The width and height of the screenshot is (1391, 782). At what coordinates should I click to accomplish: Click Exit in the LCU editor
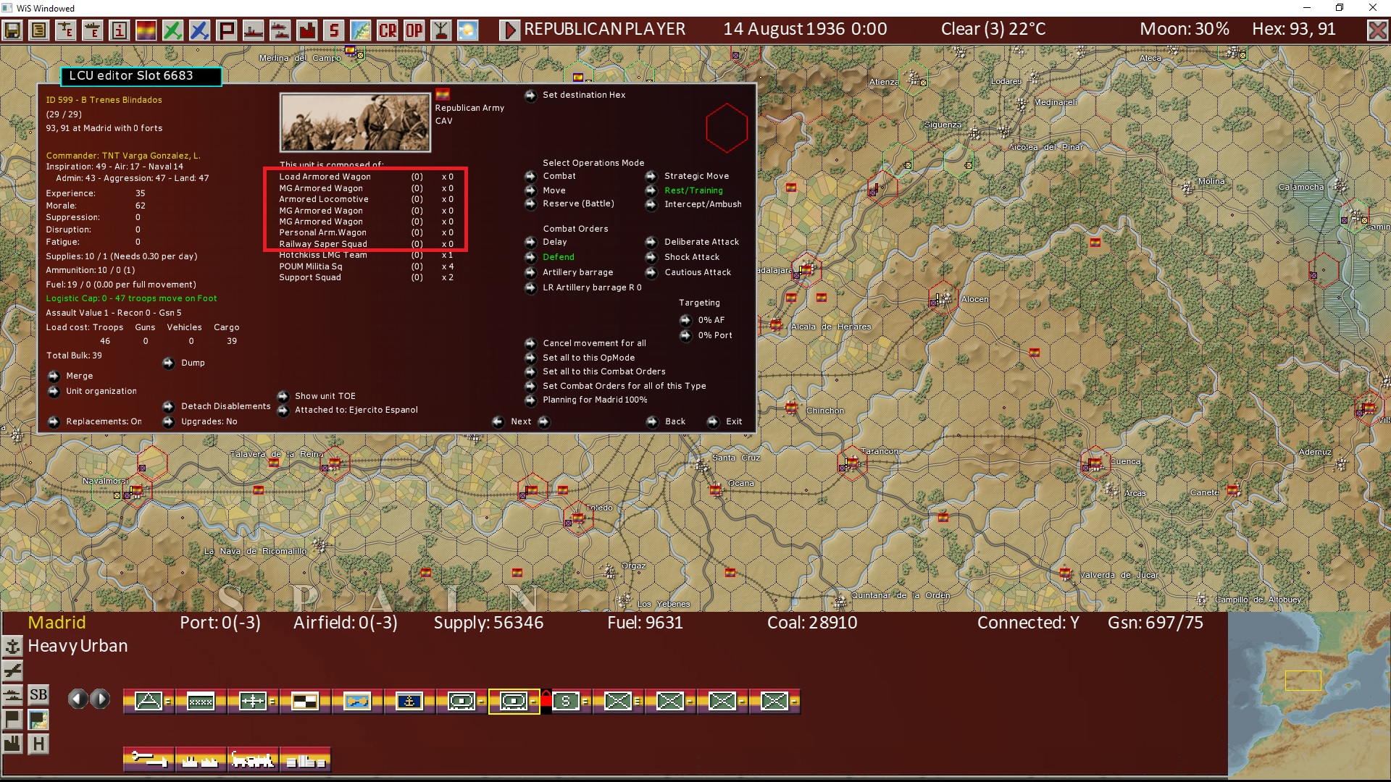coord(714,421)
